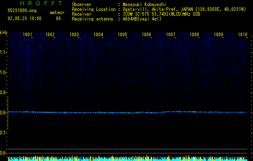Click the 1810 time marker
This screenshot has height=161, width=253.
coord(243,35)
